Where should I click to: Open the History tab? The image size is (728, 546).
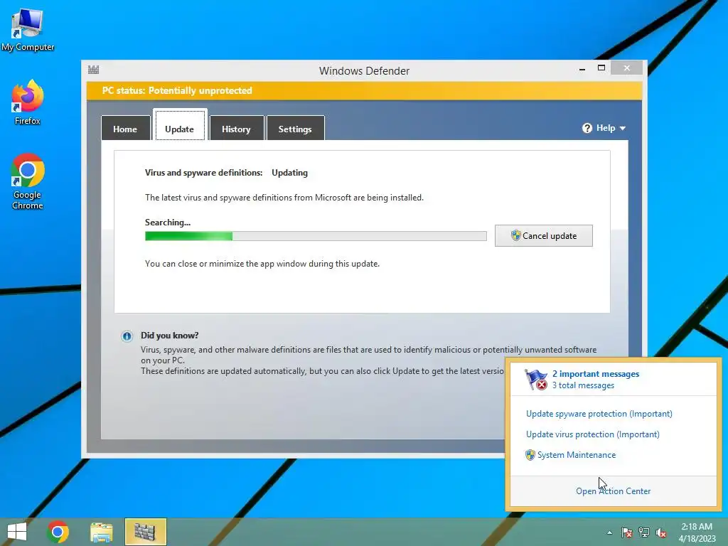[x=236, y=128]
